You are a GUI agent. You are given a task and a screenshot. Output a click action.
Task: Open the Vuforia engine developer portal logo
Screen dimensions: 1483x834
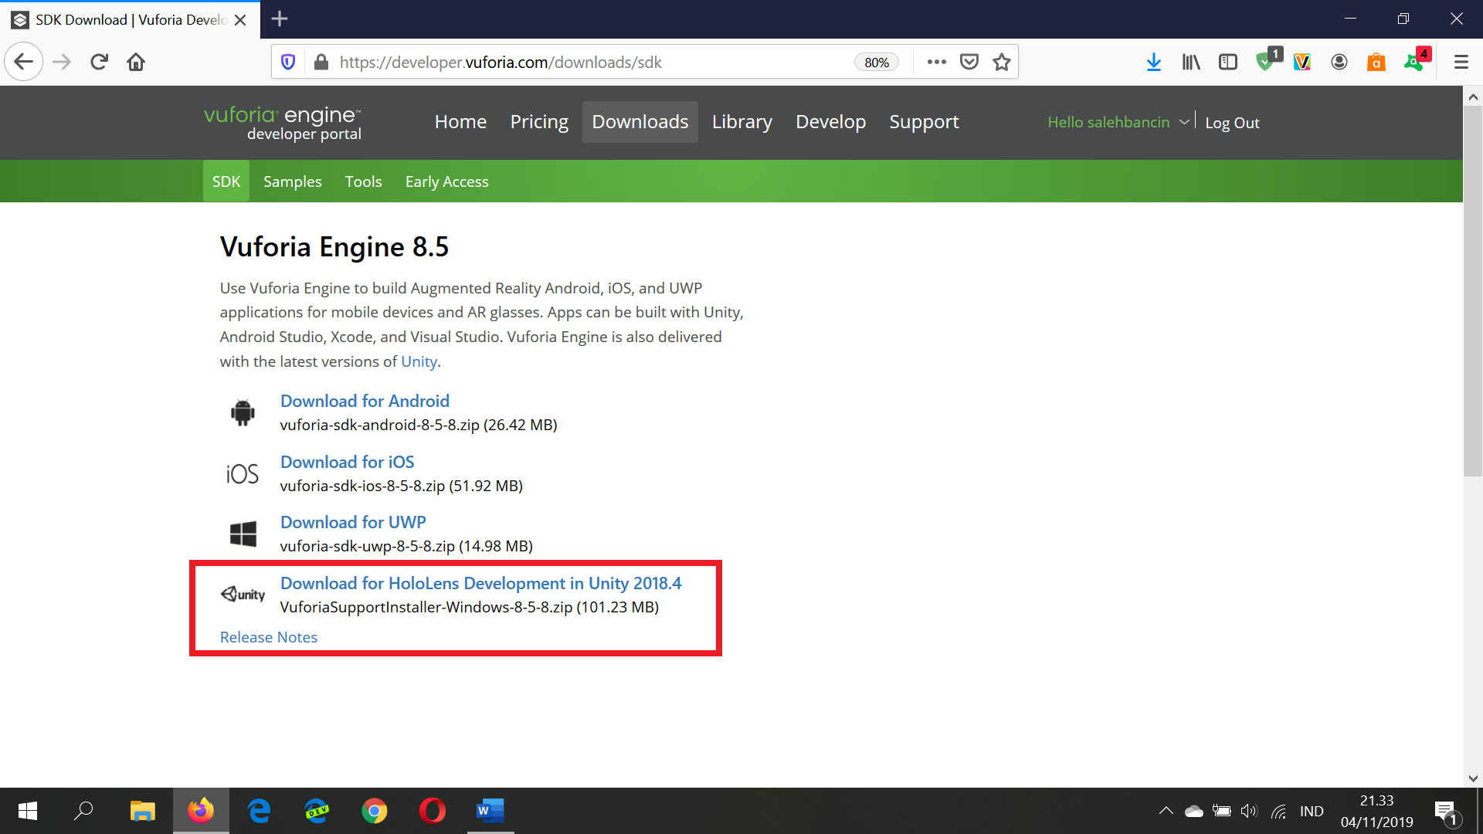coord(283,123)
